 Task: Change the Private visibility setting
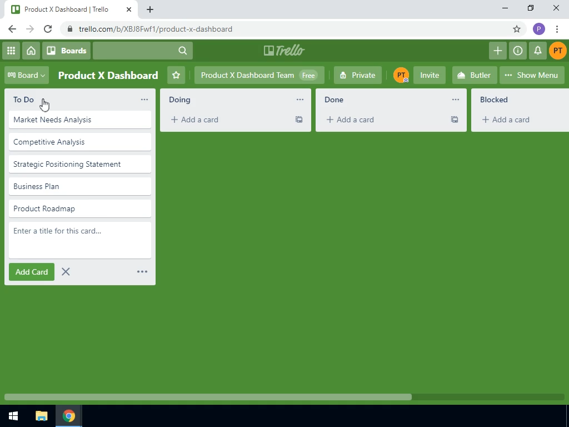[357, 75]
